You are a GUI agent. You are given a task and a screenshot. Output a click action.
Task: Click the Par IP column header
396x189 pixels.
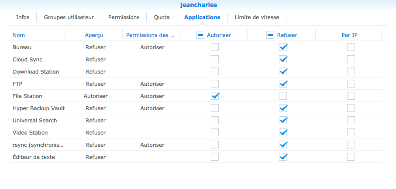point(349,35)
